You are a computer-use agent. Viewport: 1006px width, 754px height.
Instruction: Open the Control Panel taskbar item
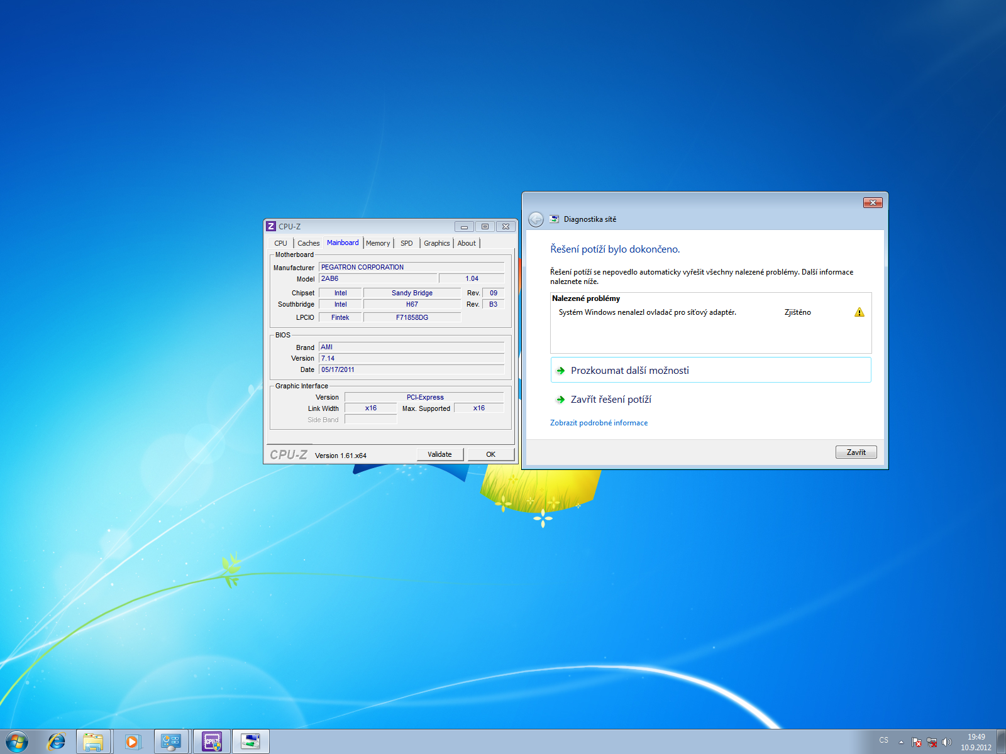[171, 741]
